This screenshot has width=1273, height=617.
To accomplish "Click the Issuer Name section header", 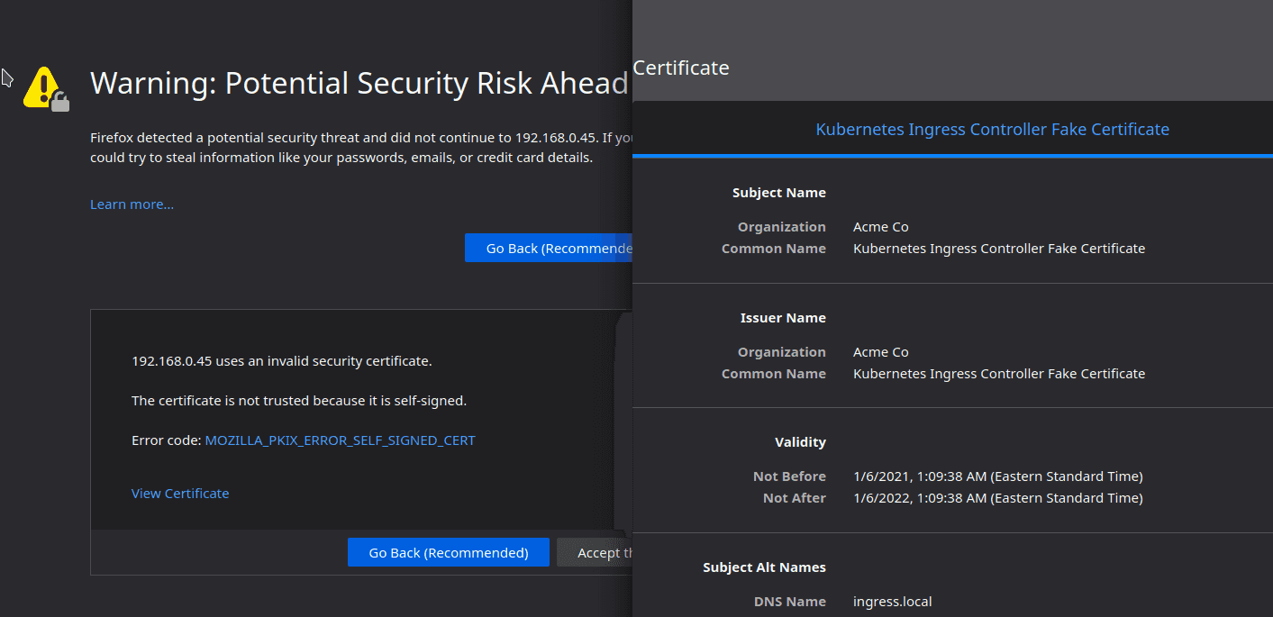I will pyautogui.click(x=783, y=318).
